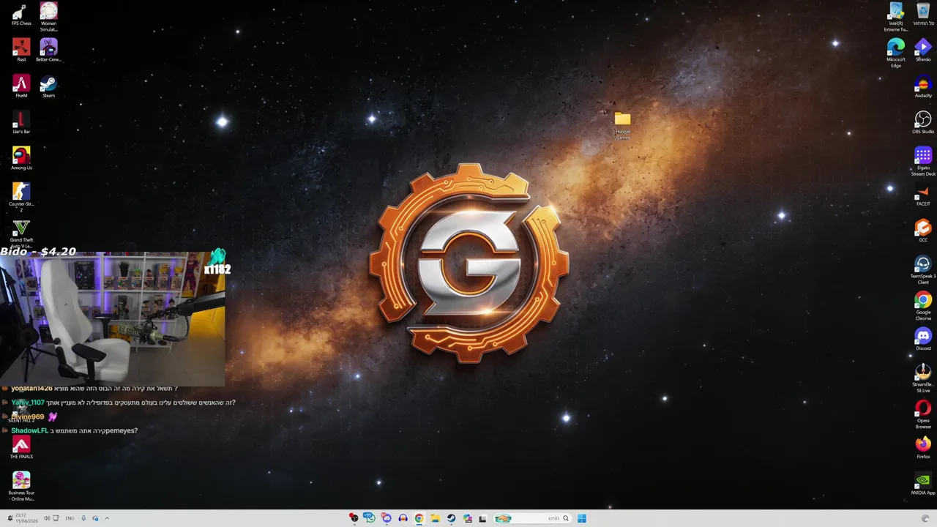Expand the system tray hidden icons chevron
Screen dimensions: 937x527
tap(107, 518)
